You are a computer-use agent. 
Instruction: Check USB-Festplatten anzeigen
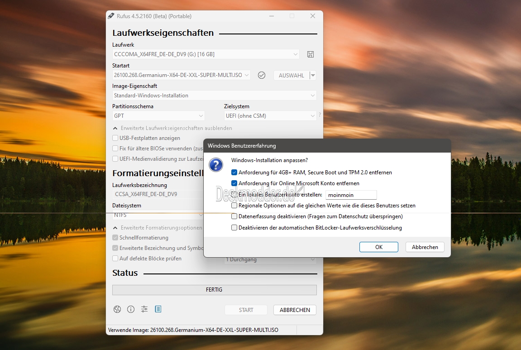(x=115, y=138)
